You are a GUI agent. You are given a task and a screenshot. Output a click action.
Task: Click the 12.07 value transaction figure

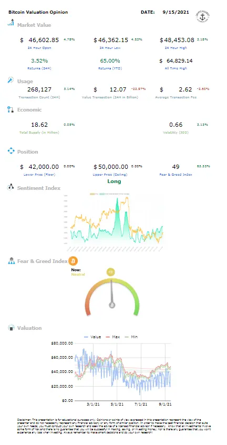[118, 89]
